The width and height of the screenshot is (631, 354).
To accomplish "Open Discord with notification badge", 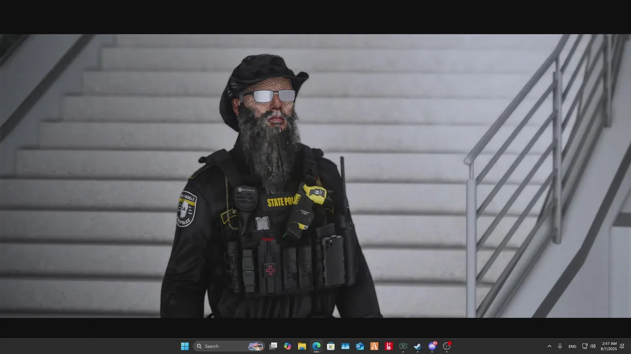I will [432, 346].
